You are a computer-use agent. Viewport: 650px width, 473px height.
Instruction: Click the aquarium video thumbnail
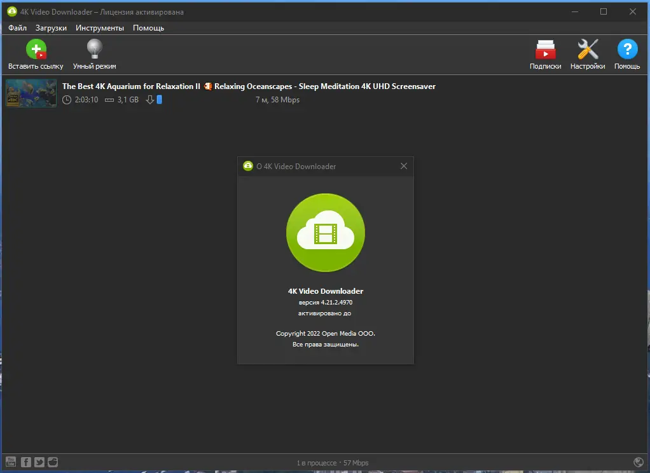click(31, 93)
